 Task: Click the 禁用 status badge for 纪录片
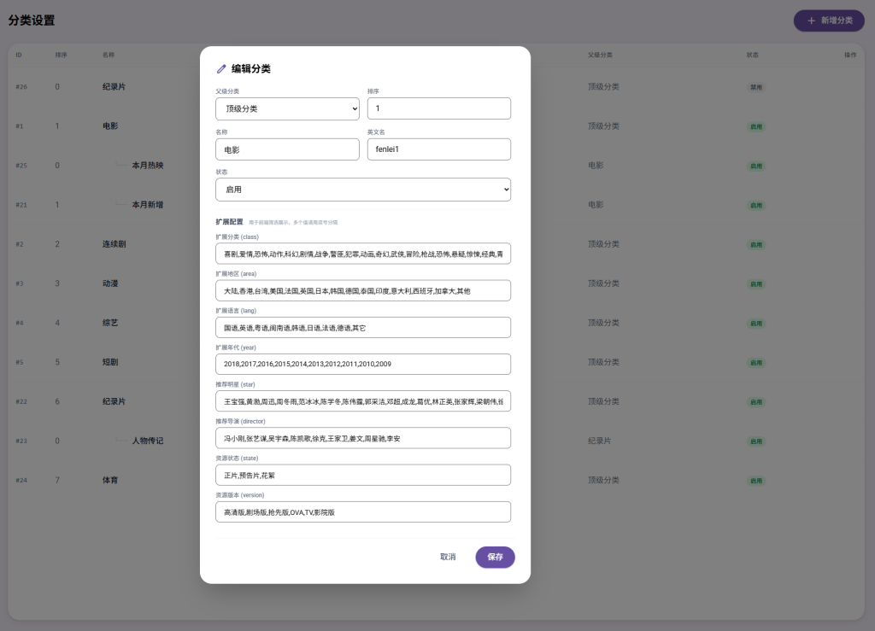tap(755, 87)
